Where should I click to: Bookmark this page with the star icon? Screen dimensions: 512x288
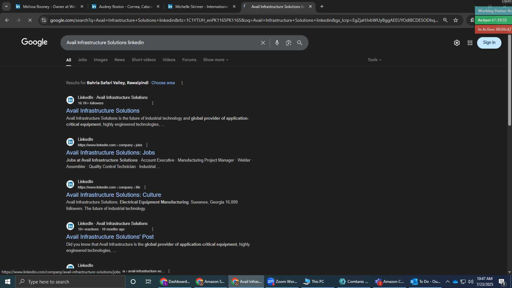[x=456, y=20]
